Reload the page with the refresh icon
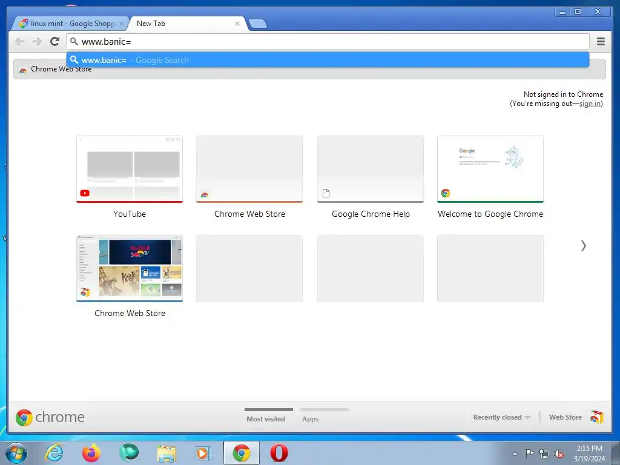Viewport: 620px width, 465px height. tap(54, 41)
